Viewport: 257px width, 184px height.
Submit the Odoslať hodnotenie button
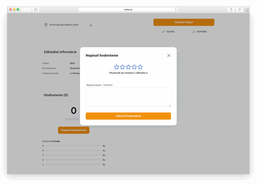128,116
